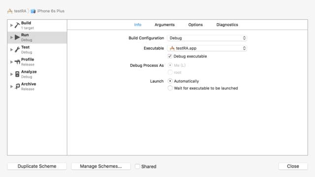This screenshot has height=177, width=315.
Task: Toggle the Shared checkbox
Action: [x=137, y=166]
